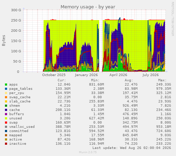Viewport: 176px width, 156px height.
Task: Click the mapped legend color swatch
Action: tap(6, 135)
